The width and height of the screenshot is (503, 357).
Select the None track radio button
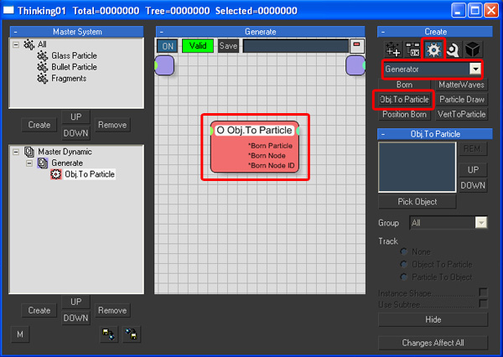(x=403, y=251)
